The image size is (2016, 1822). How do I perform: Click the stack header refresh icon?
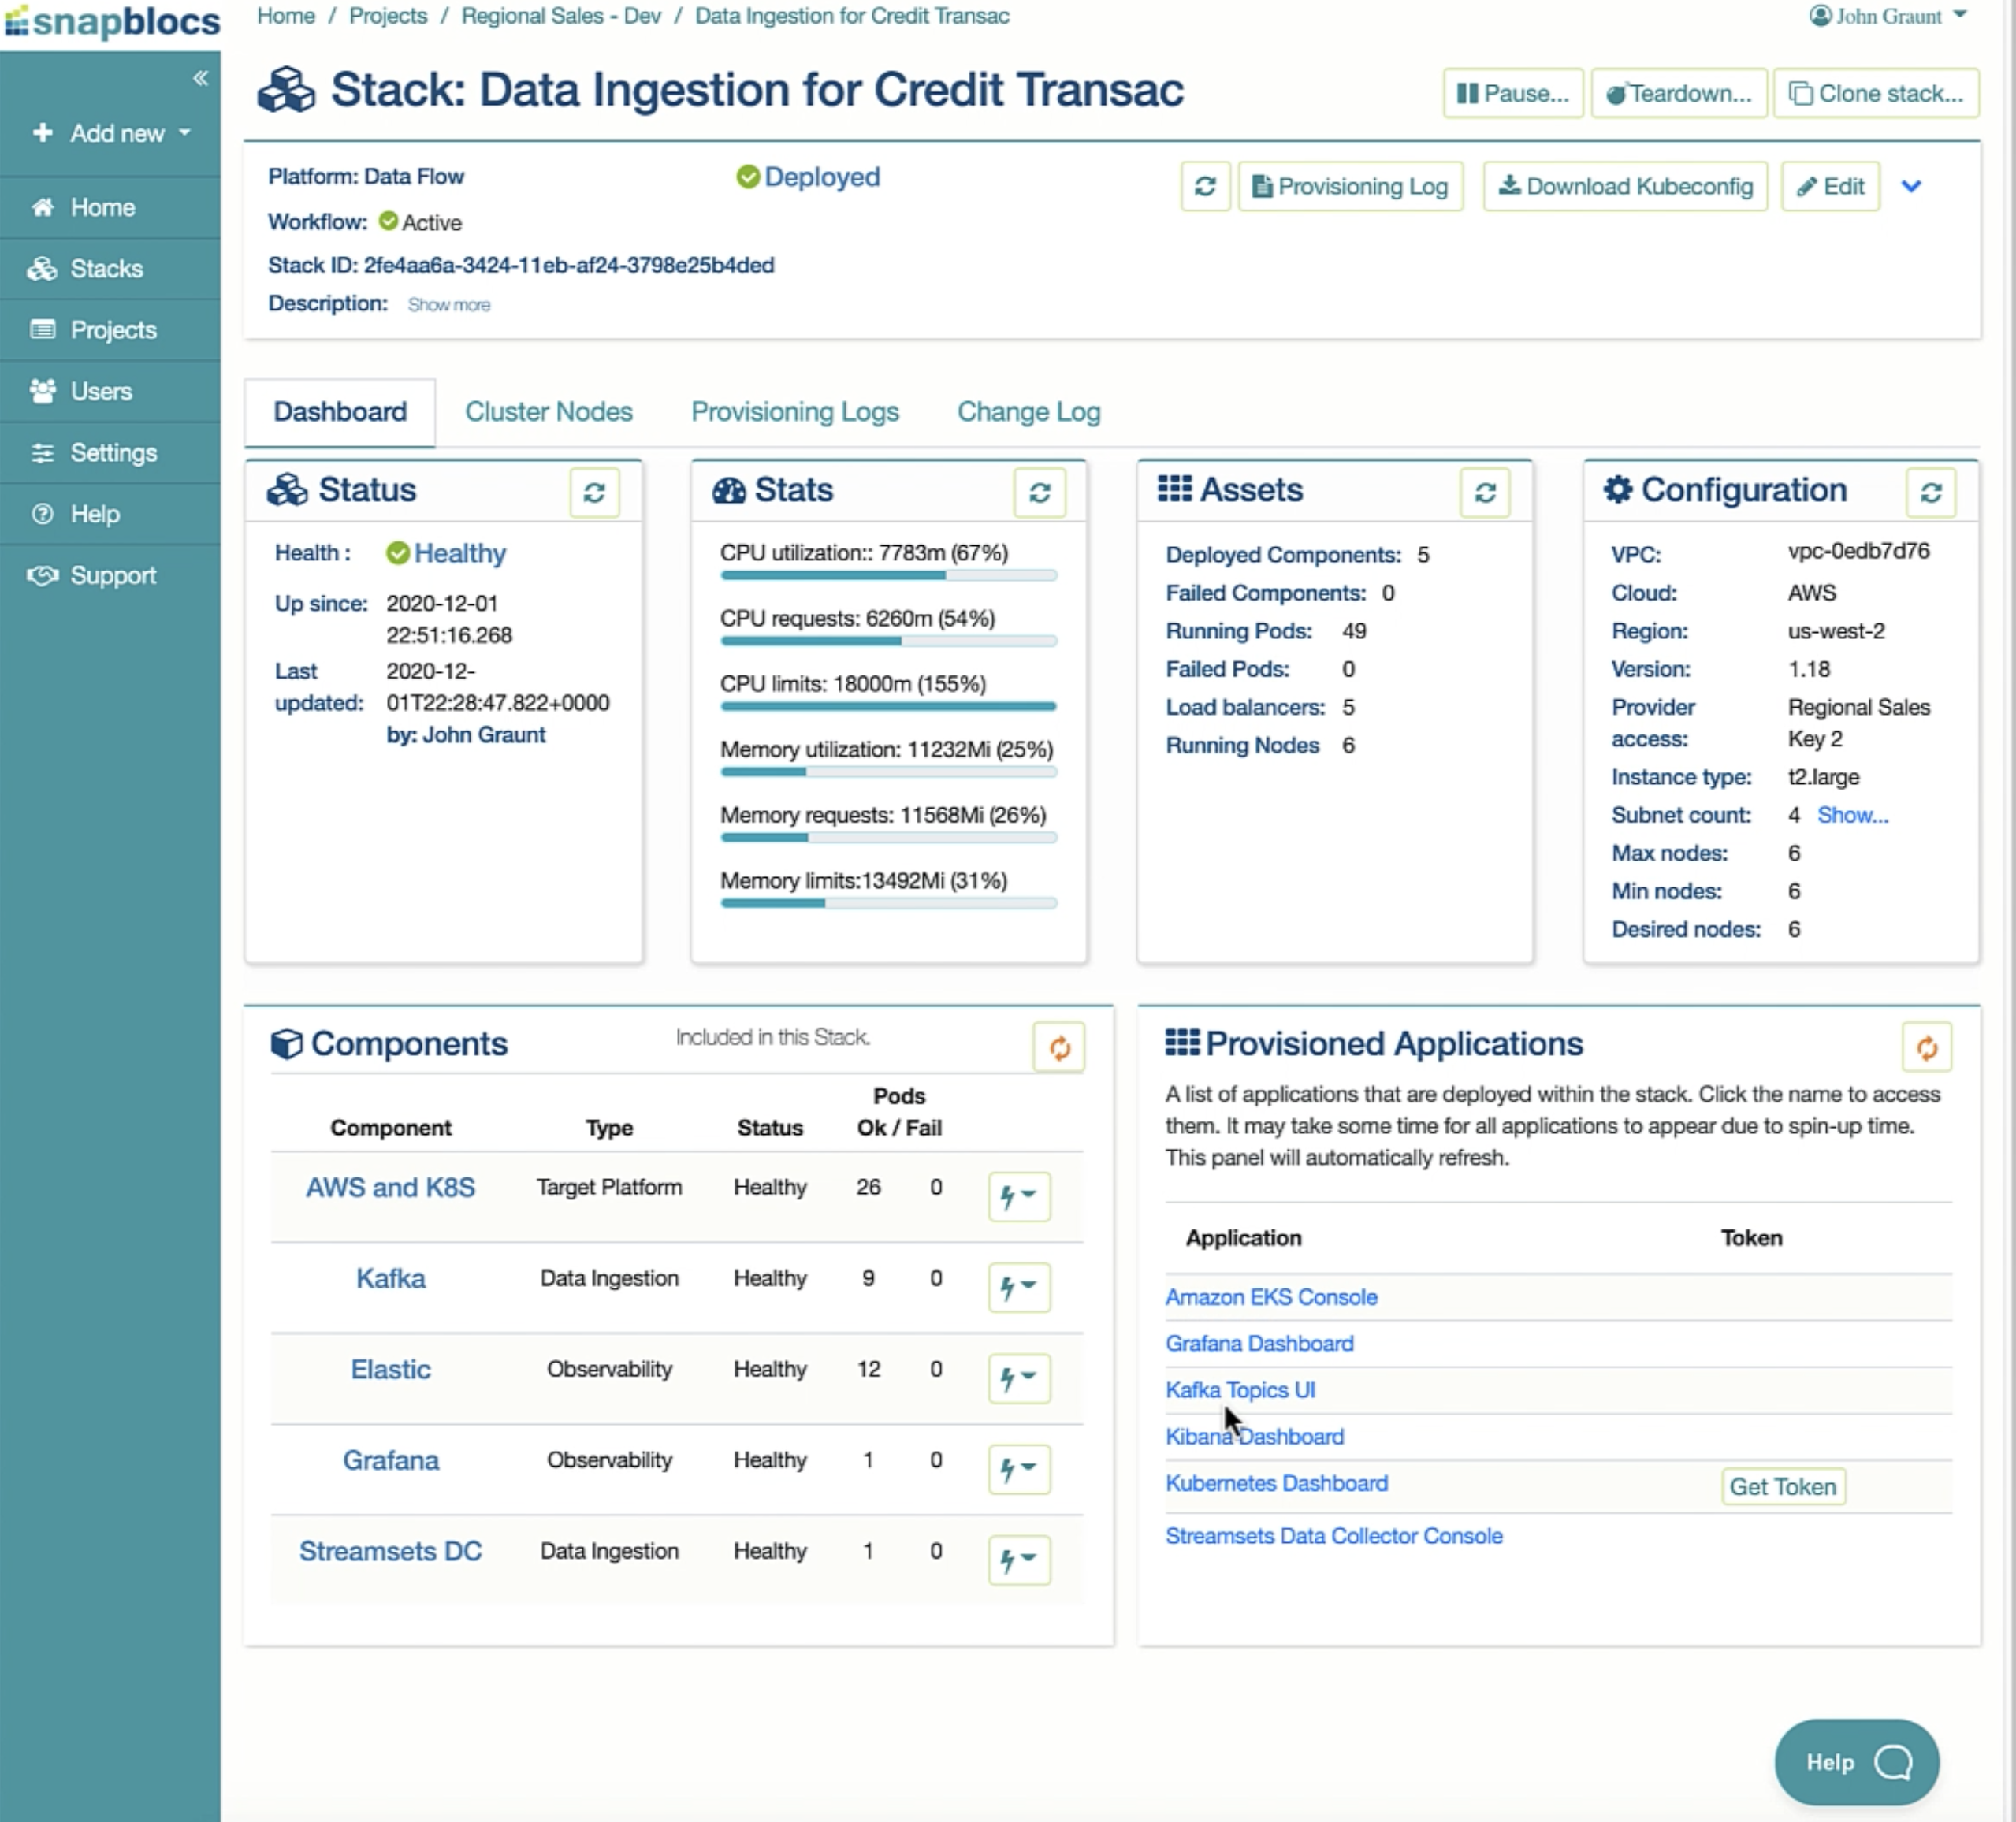(1205, 186)
